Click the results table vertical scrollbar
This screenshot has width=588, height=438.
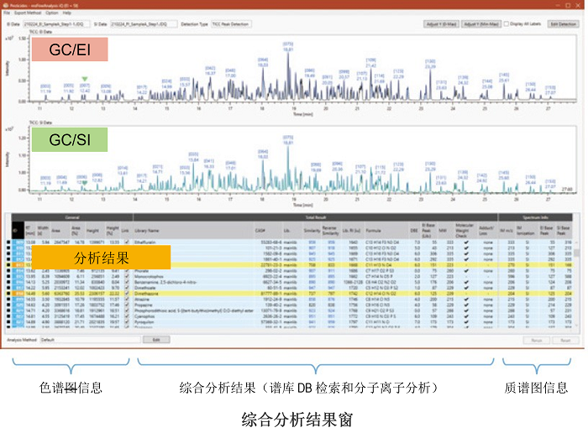click(x=580, y=277)
